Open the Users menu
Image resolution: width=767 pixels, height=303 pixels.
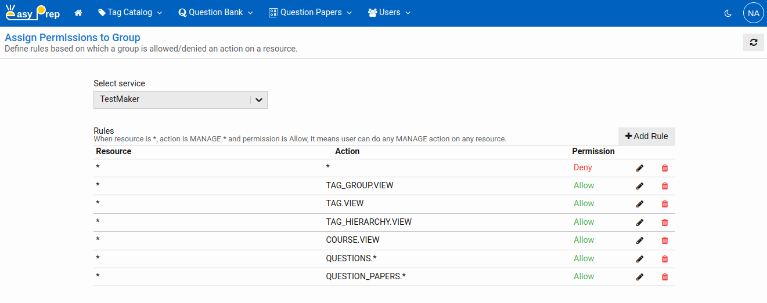coord(389,12)
